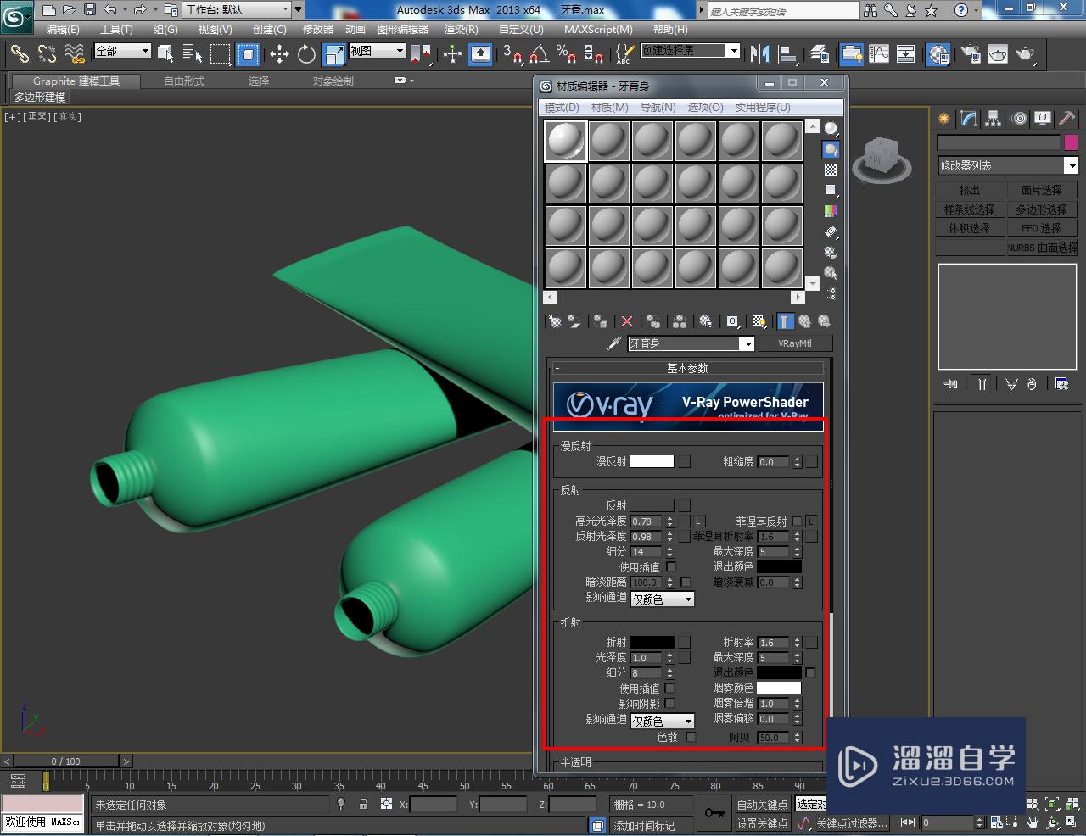1086x836 pixels.
Task: Open 修改器 menu in main menu bar
Action: click(x=318, y=29)
